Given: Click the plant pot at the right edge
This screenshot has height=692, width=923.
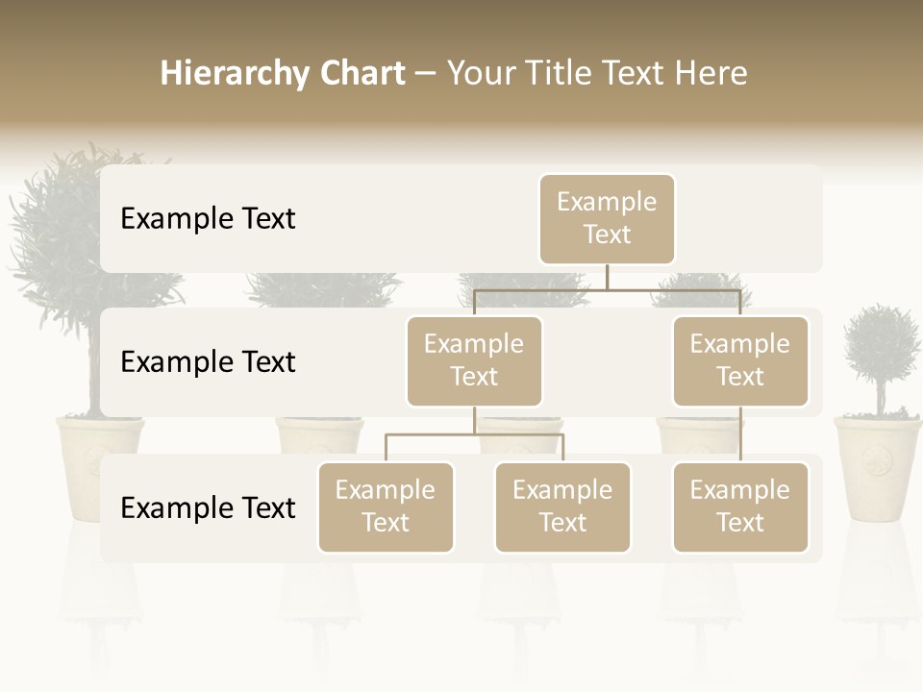Looking at the screenshot, I should 877,466.
